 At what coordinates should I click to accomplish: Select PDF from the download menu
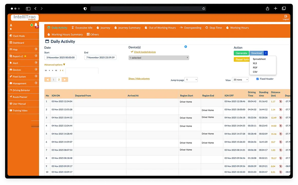coord(255,68)
